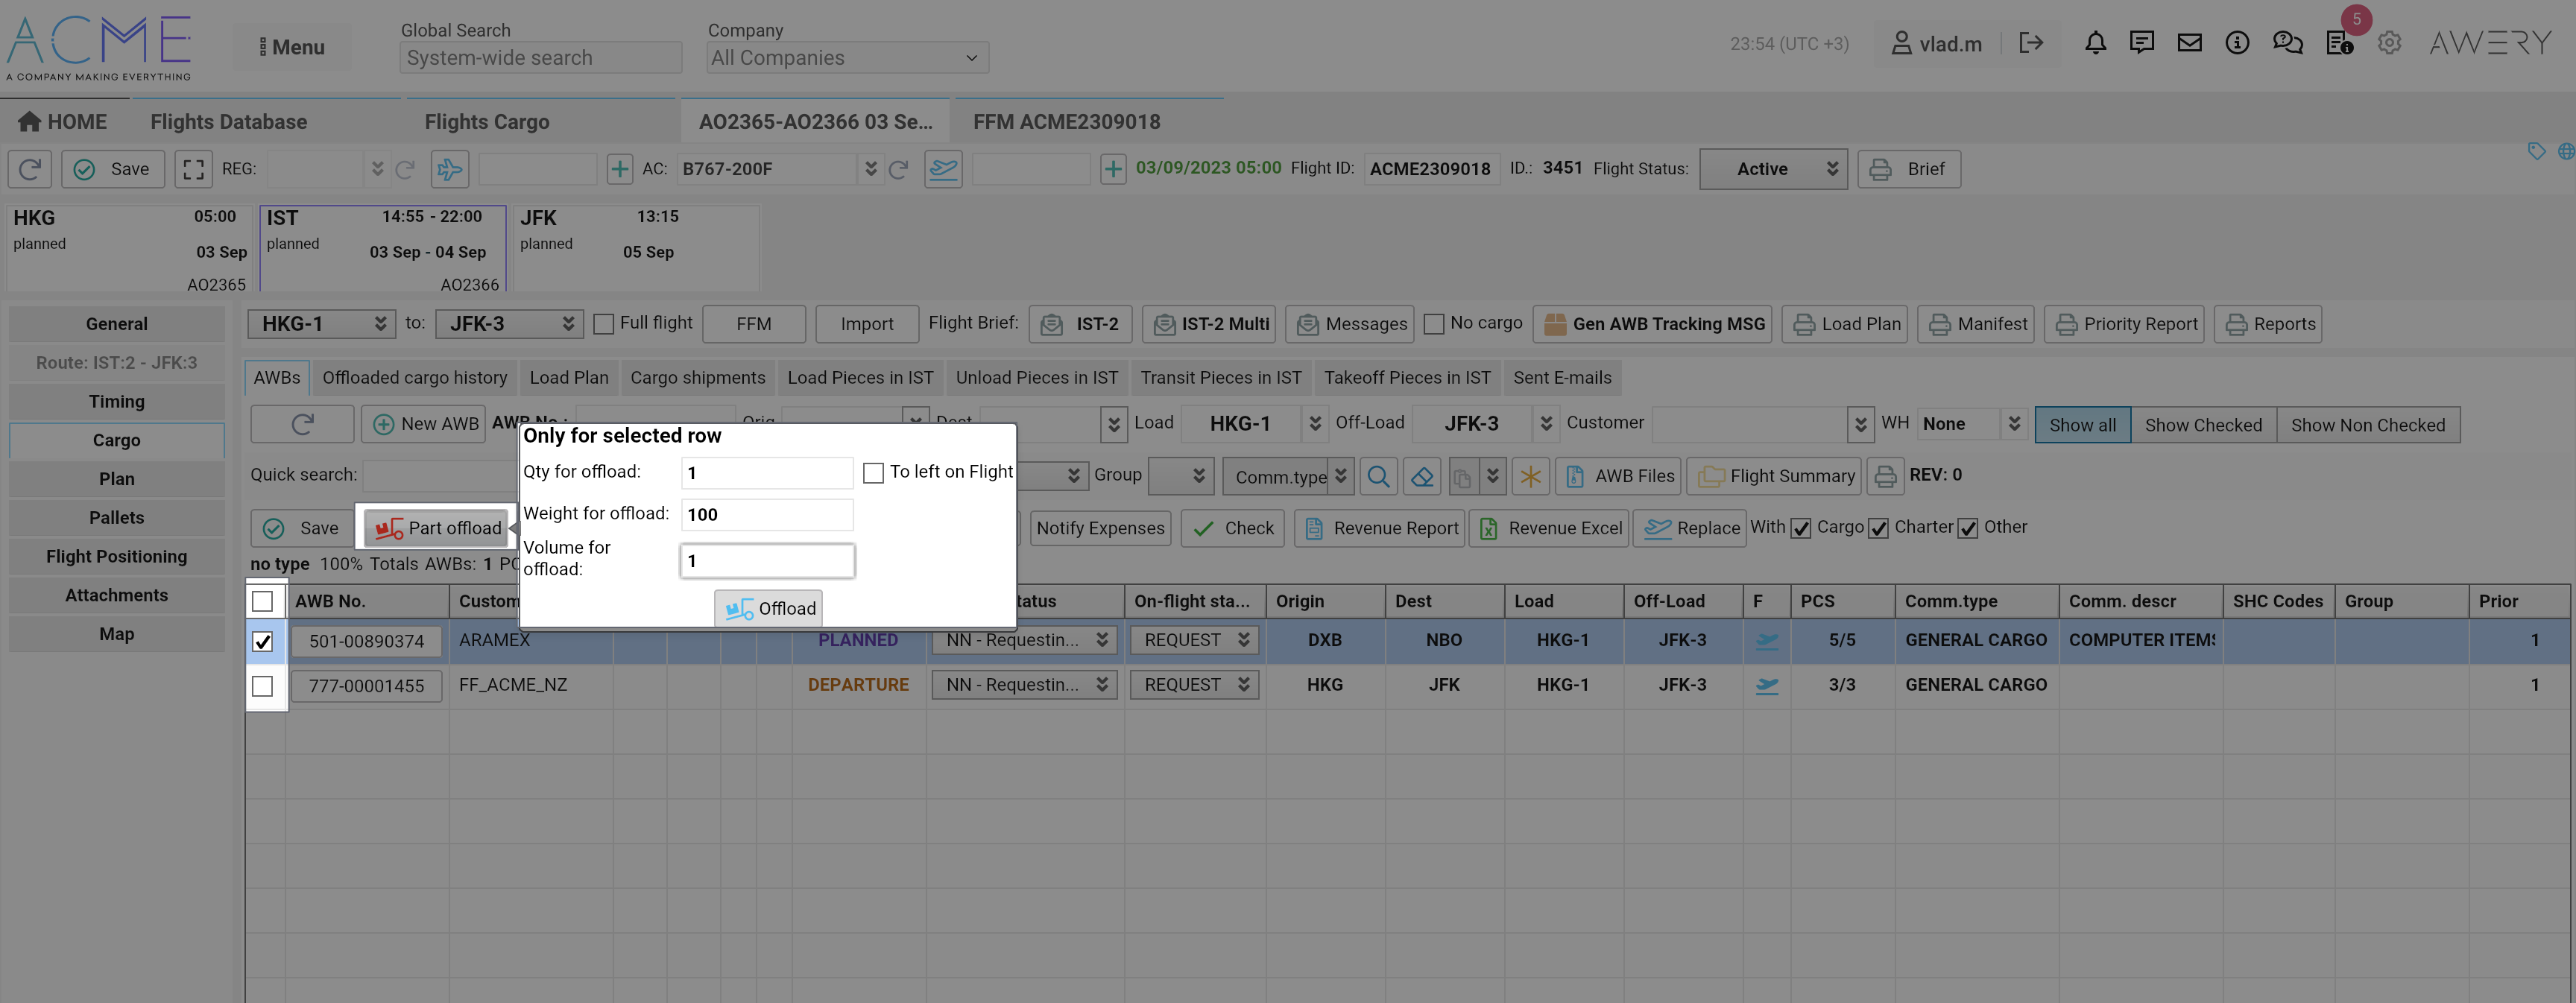Check the To left on Flight checkbox
2576x1003 pixels.
(x=873, y=473)
